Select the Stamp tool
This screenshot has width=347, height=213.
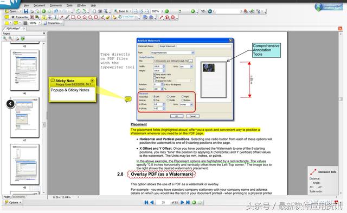[114, 17]
